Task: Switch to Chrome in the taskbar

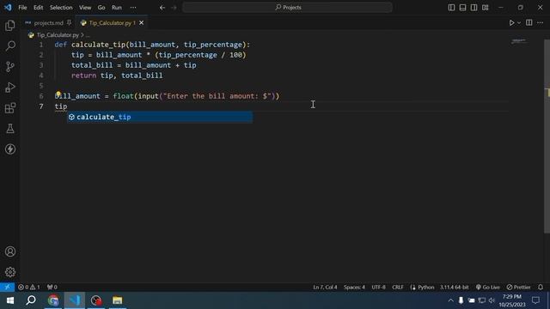Action: point(53,300)
